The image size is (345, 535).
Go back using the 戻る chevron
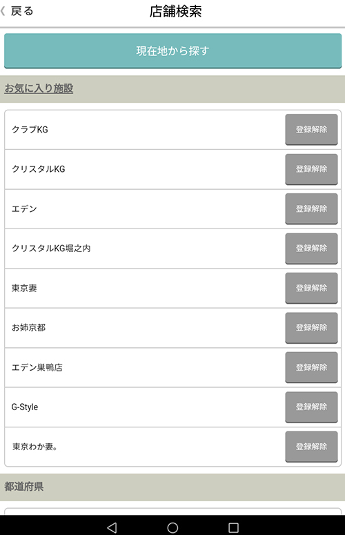(17, 11)
